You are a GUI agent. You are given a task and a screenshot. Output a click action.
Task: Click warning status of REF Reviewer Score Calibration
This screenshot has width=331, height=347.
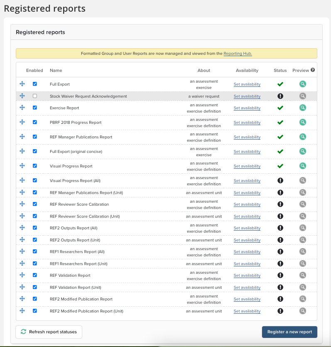pyautogui.click(x=280, y=204)
